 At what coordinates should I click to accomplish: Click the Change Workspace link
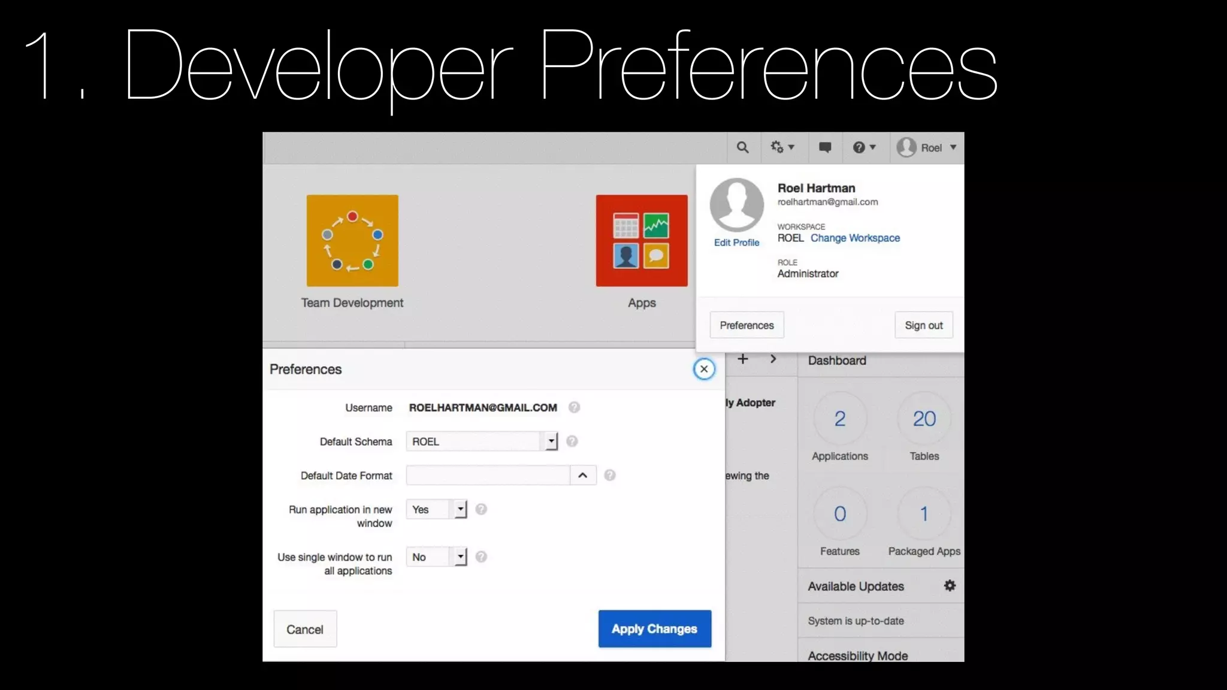[x=855, y=238]
